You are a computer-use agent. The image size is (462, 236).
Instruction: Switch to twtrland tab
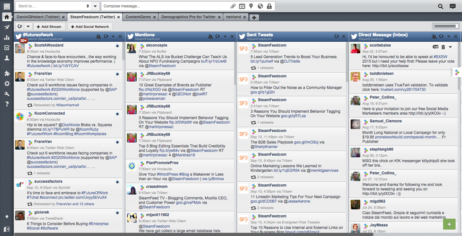pos(234,17)
